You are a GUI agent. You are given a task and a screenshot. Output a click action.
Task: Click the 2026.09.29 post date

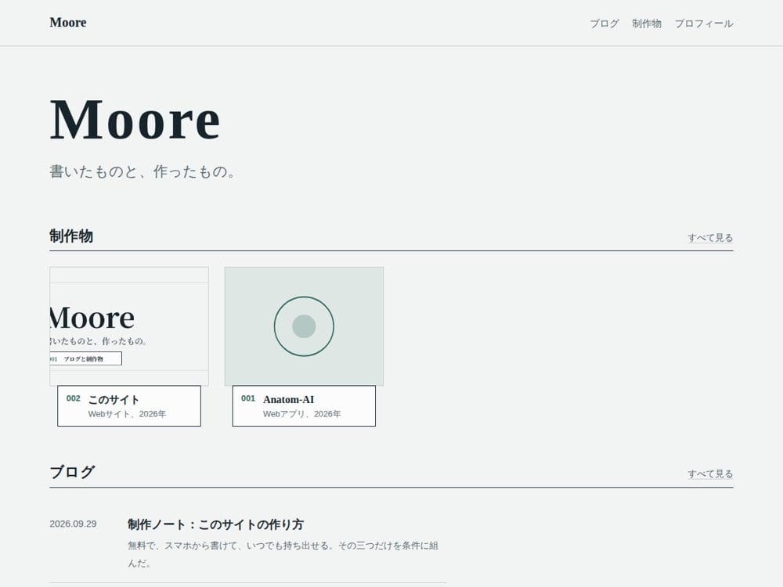[73, 524]
